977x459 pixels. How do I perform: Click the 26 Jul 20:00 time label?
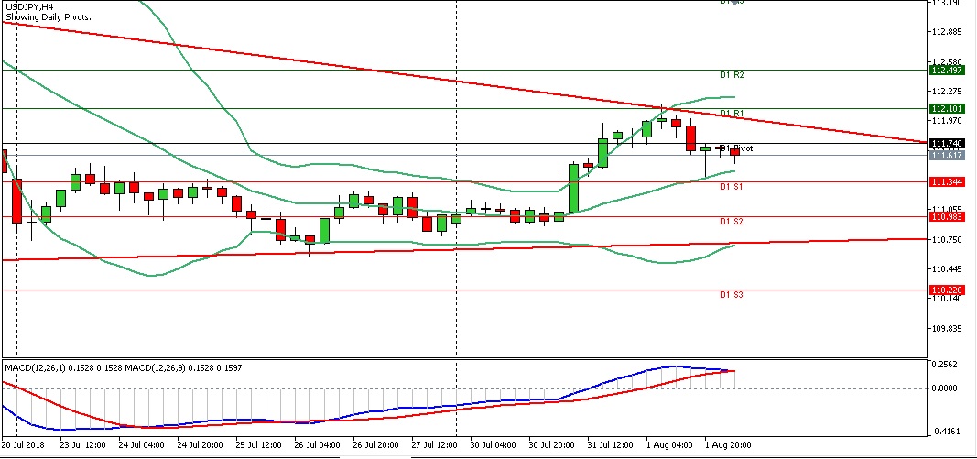pos(375,445)
